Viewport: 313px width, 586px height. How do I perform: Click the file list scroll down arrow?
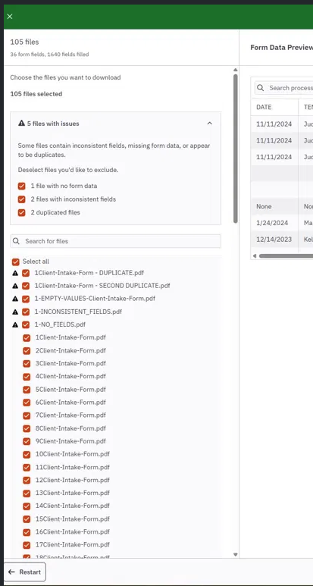coord(235,555)
